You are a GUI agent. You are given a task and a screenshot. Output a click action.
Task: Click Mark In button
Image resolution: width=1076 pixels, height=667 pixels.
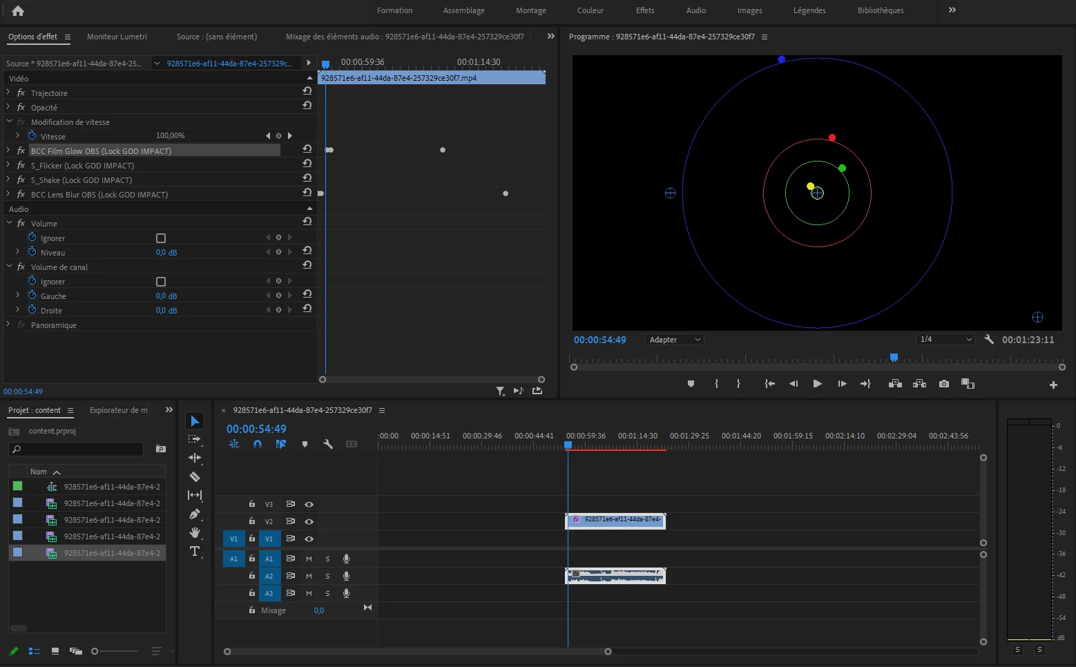click(x=716, y=384)
